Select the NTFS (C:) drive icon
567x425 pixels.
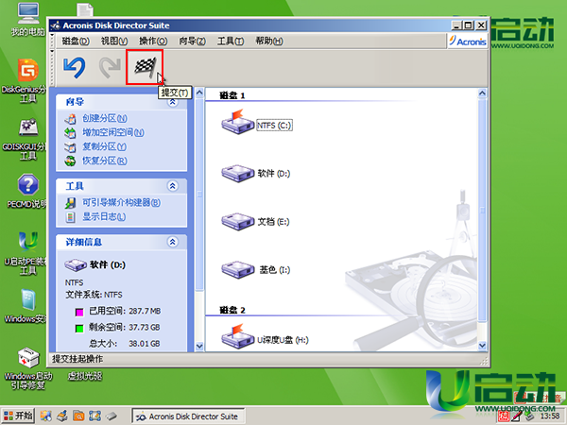pos(237,123)
